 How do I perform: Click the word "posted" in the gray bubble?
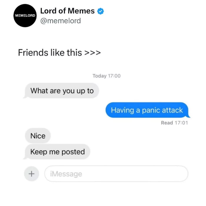coord(73,152)
